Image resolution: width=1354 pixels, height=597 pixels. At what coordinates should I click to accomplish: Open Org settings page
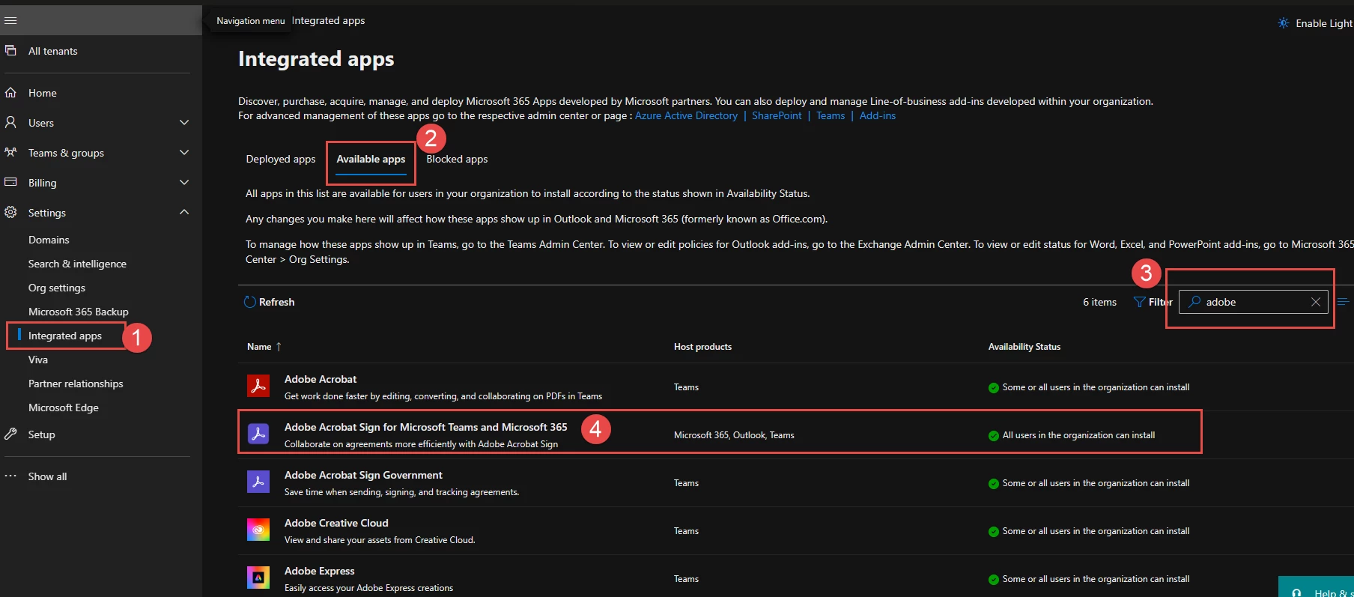57,288
